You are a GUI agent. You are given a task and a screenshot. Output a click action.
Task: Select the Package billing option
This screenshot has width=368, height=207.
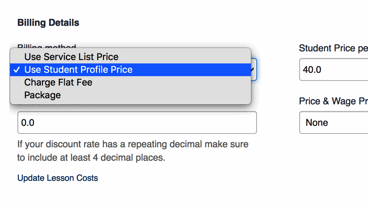click(x=130, y=95)
